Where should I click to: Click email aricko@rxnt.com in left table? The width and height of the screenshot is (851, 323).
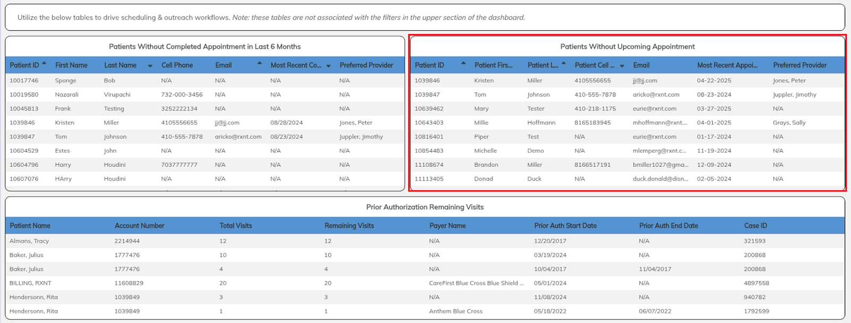pyautogui.click(x=238, y=137)
